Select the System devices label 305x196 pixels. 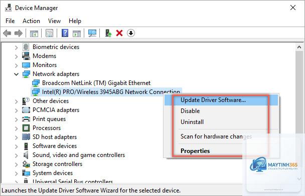point(53,173)
